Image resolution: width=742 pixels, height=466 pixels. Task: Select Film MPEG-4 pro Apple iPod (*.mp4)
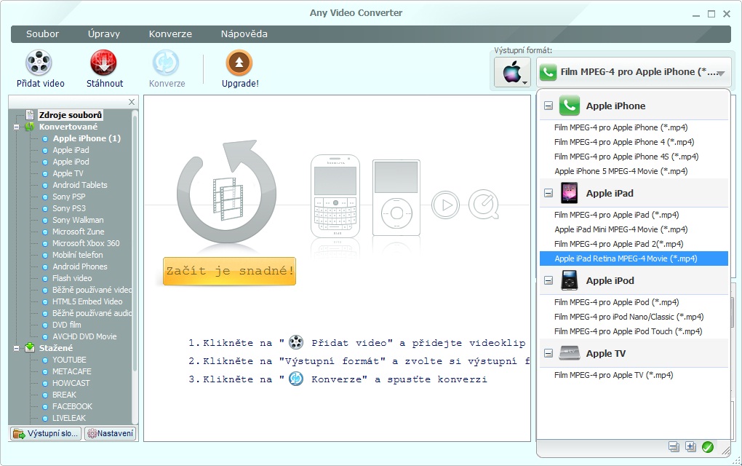coord(617,302)
